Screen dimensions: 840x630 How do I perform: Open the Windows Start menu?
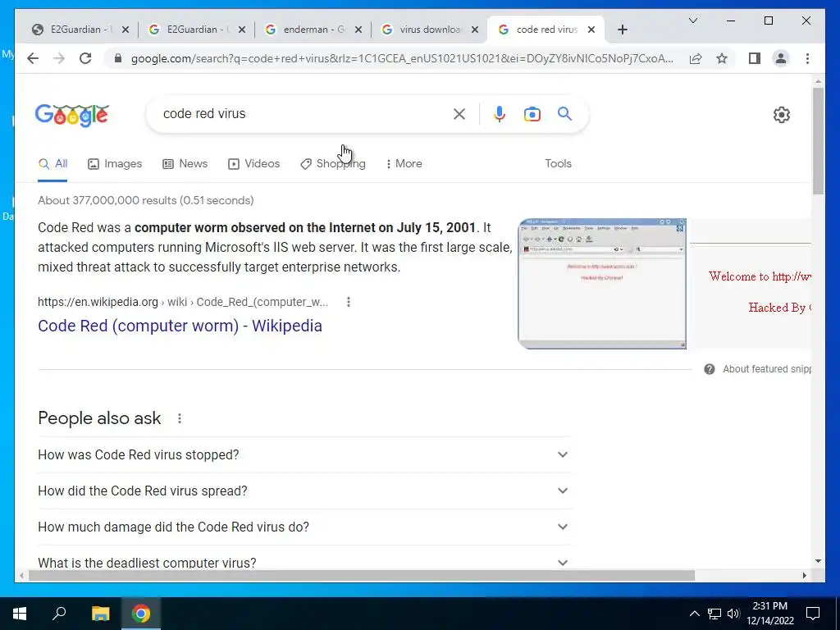click(x=20, y=614)
